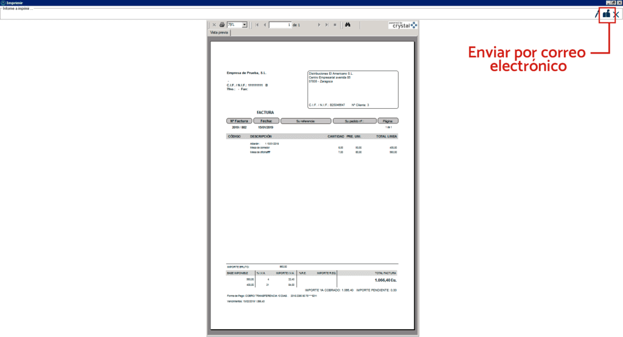Open search with the binoculars icon

pos(349,25)
